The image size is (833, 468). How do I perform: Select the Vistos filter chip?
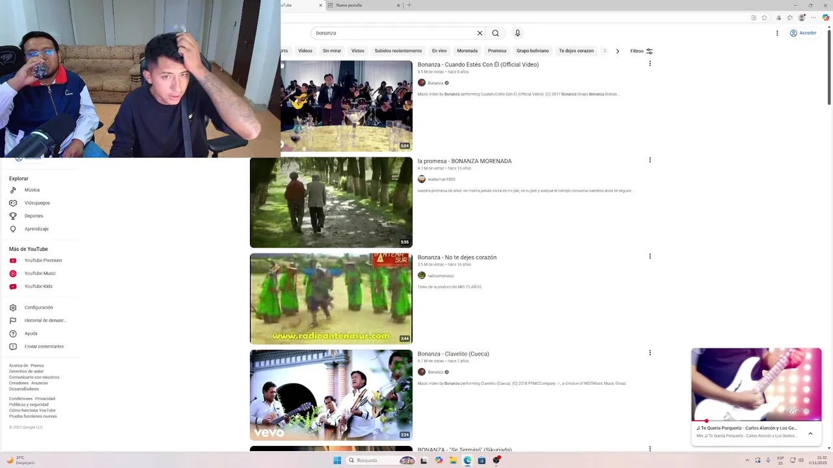click(x=358, y=51)
